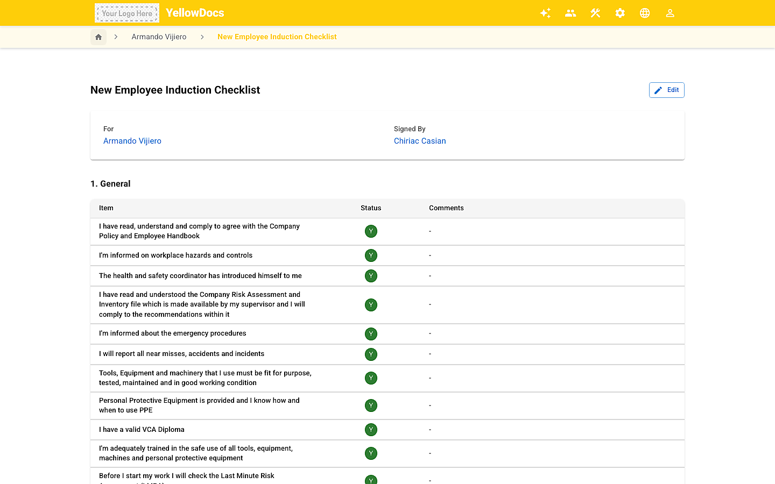Click the 'Your Logo Here' placeholder
This screenshot has width=775, height=484.
tap(127, 13)
